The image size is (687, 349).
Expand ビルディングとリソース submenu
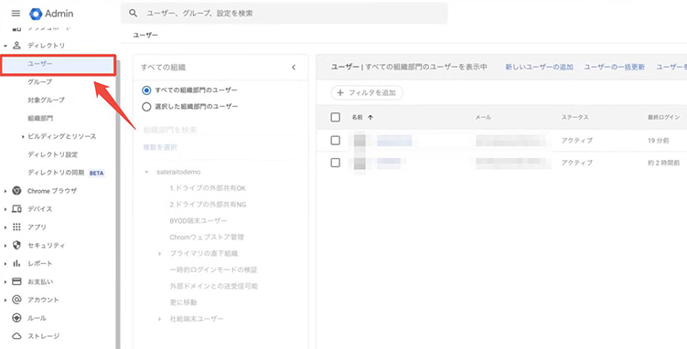click(23, 136)
